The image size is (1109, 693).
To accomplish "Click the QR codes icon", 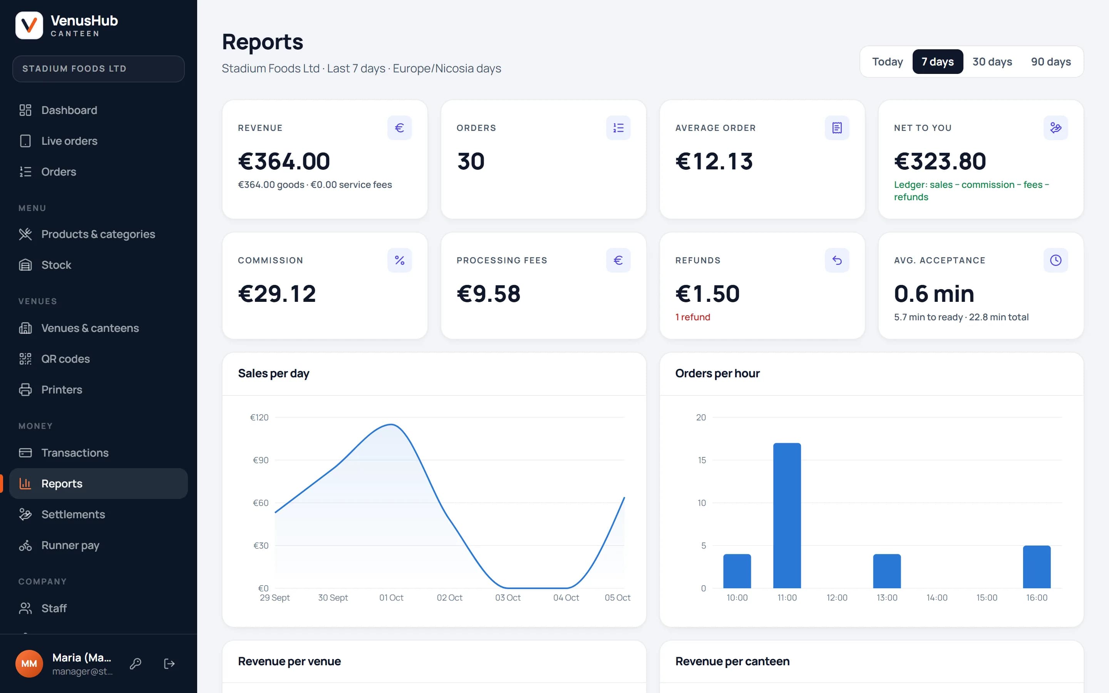I will [x=25, y=359].
